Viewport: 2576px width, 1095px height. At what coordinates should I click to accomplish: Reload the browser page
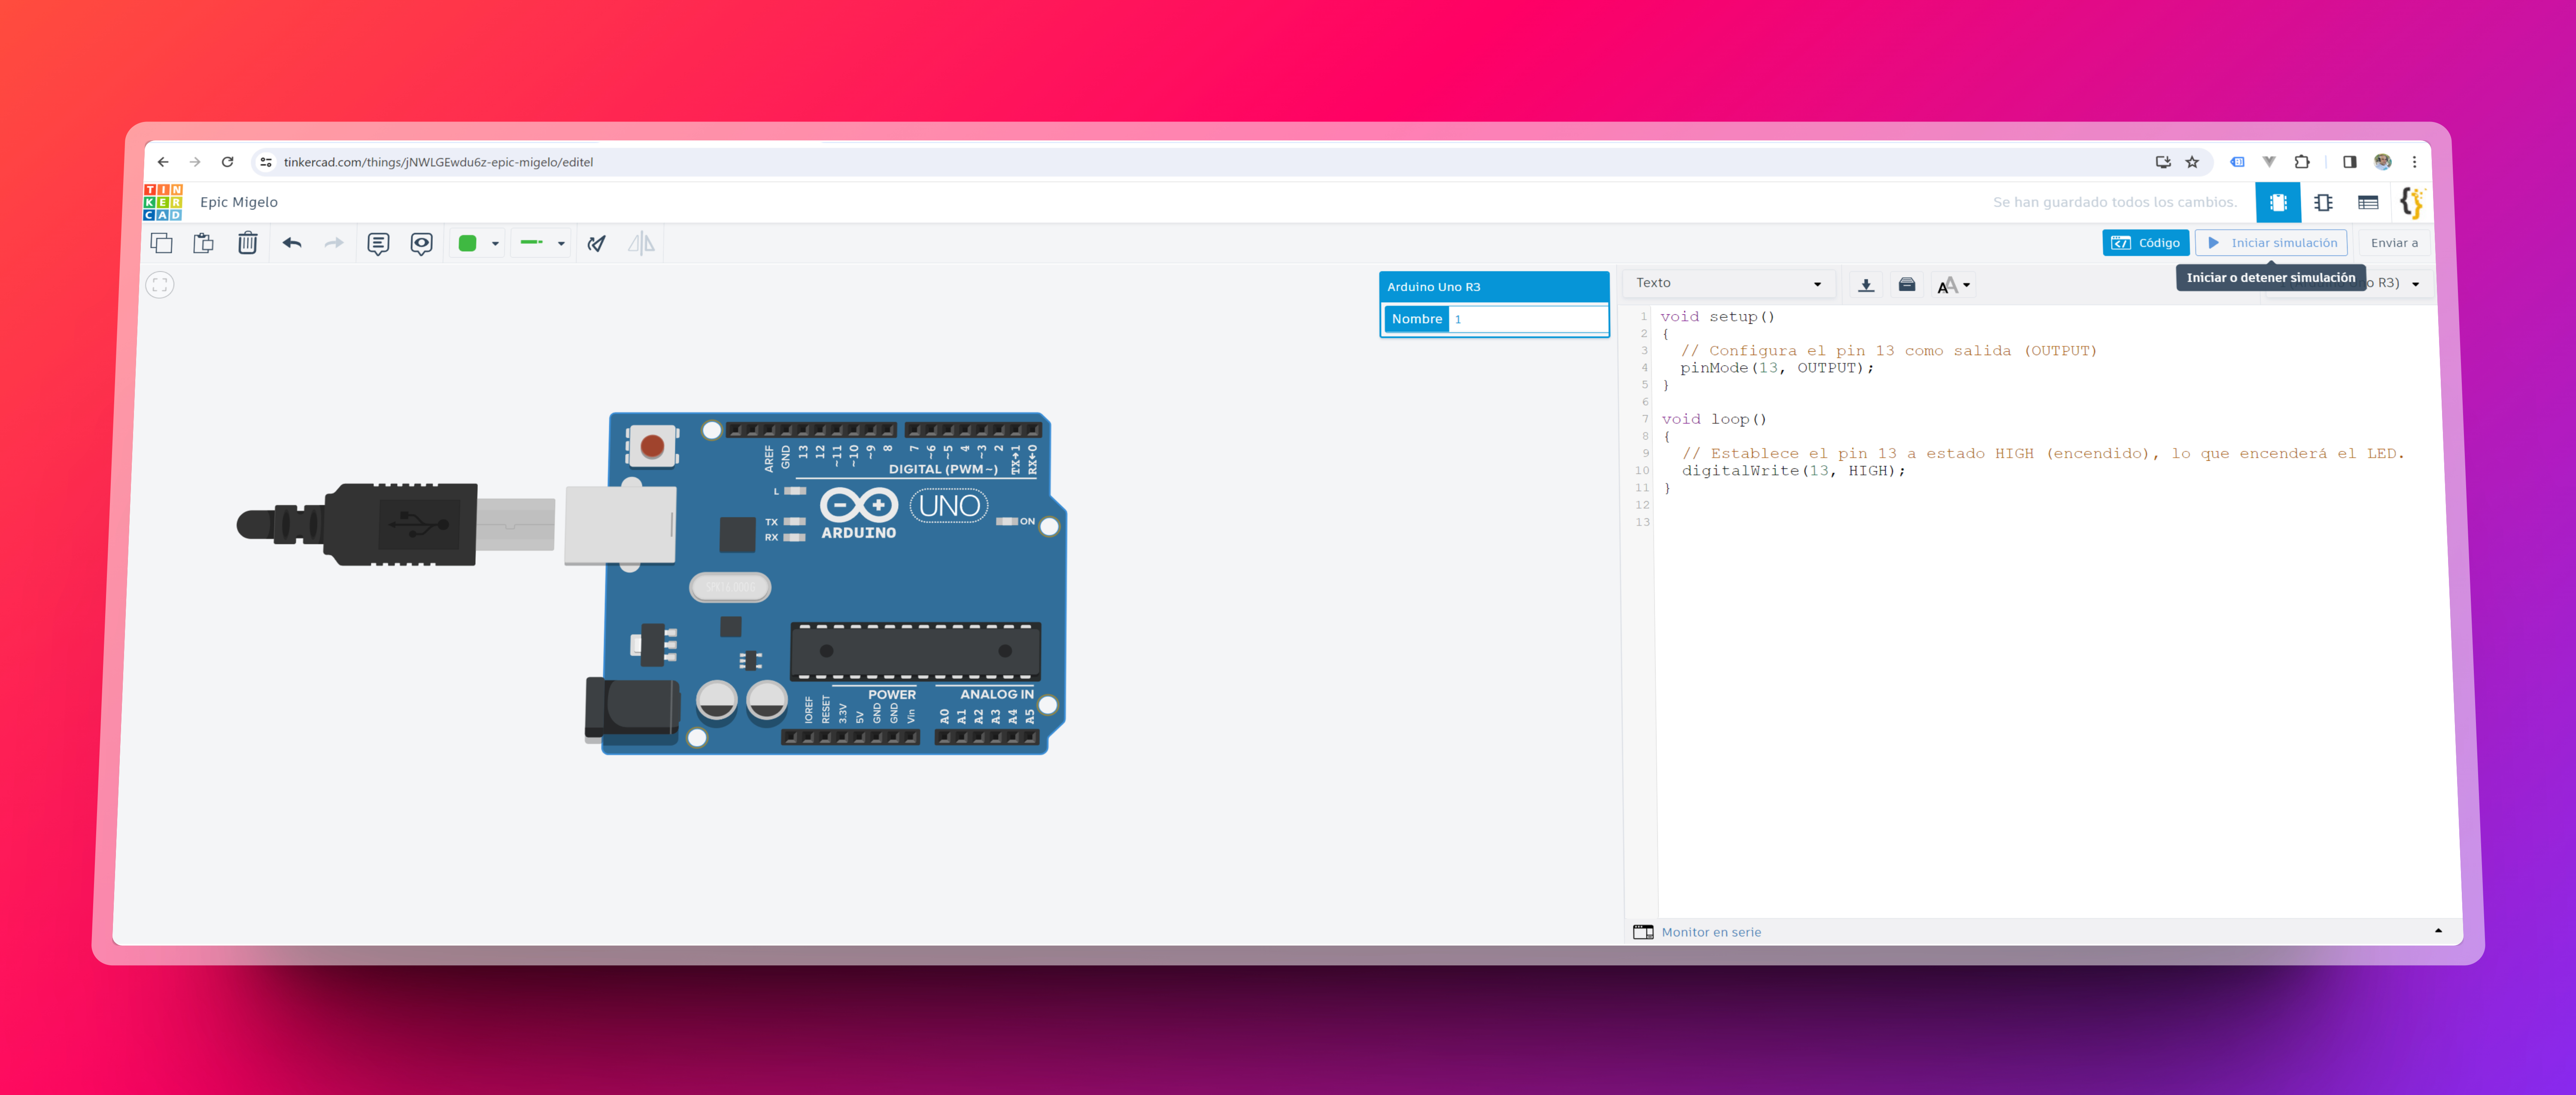tap(228, 162)
